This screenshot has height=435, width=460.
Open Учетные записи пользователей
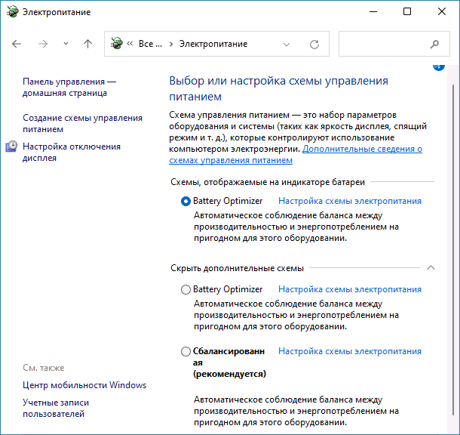[x=56, y=408]
